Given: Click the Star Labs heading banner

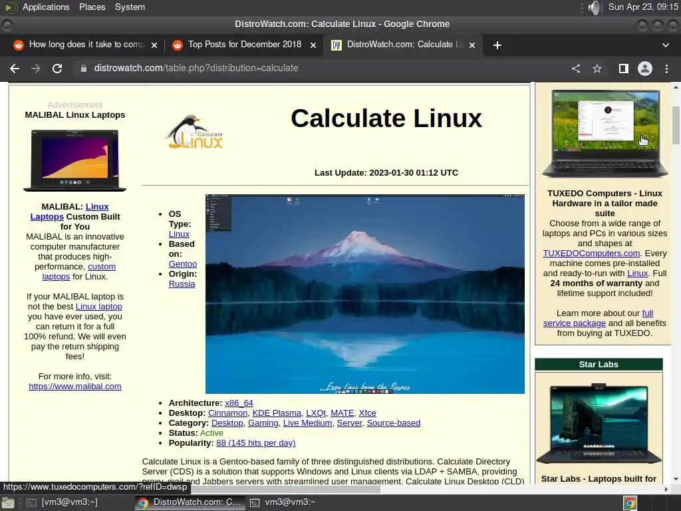Looking at the screenshot, I should click(x=599, y=365).
